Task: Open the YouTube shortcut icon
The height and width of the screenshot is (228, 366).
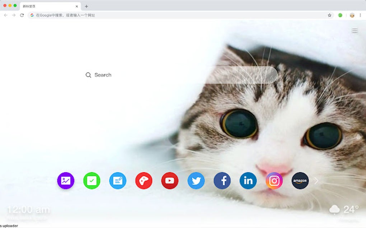Action: [170, 181]
